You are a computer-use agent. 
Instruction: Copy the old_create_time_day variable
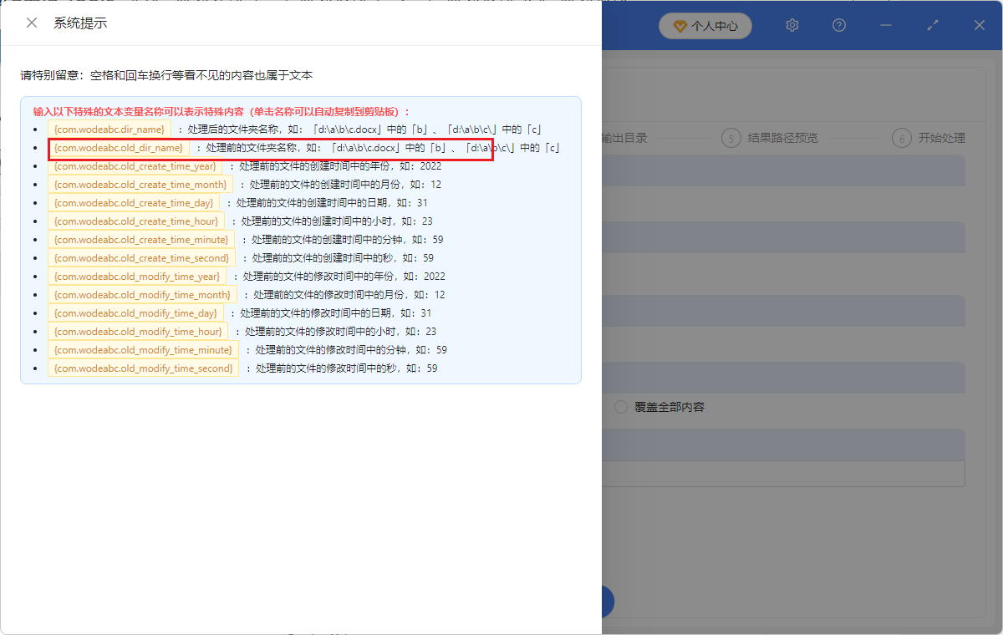pyautogui.click(x=135, y=203)
